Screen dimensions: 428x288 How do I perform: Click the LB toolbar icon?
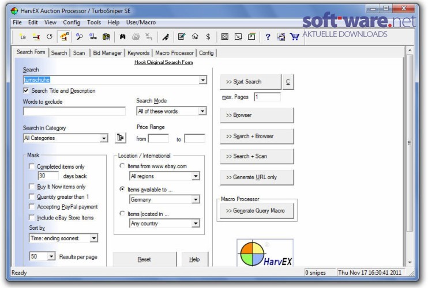tap(23, 37)
